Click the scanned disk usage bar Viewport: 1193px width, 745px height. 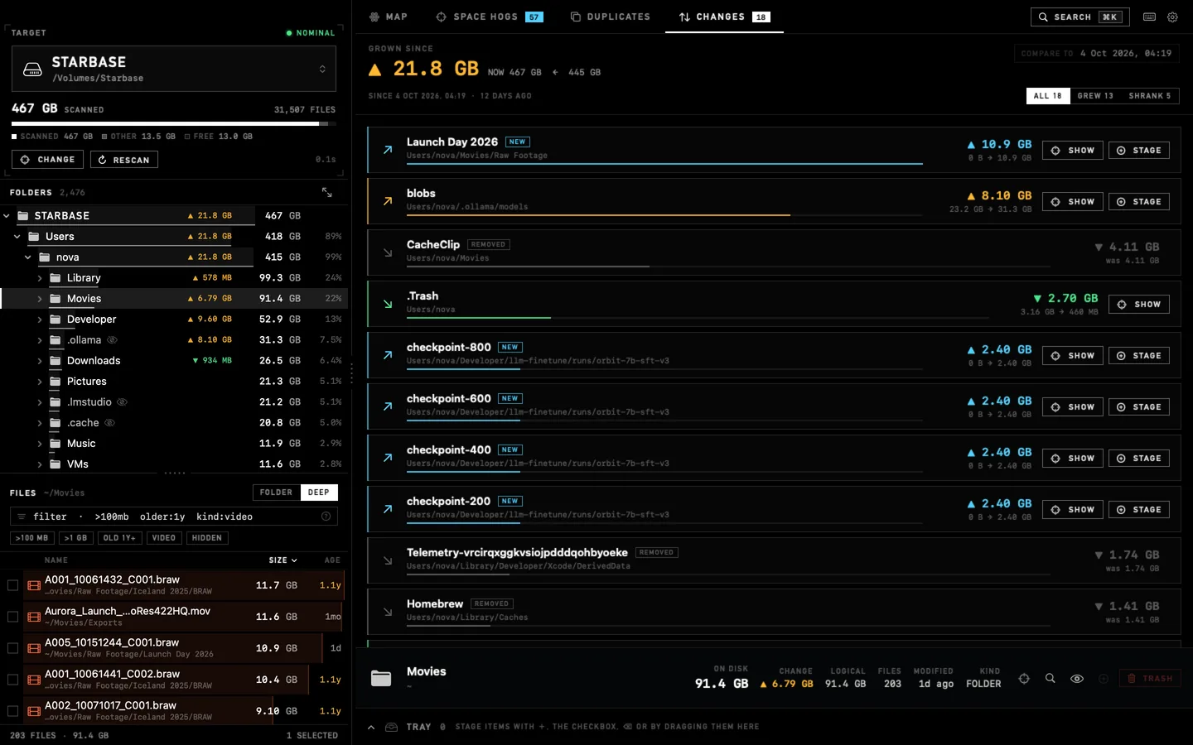tap(174, 124)
